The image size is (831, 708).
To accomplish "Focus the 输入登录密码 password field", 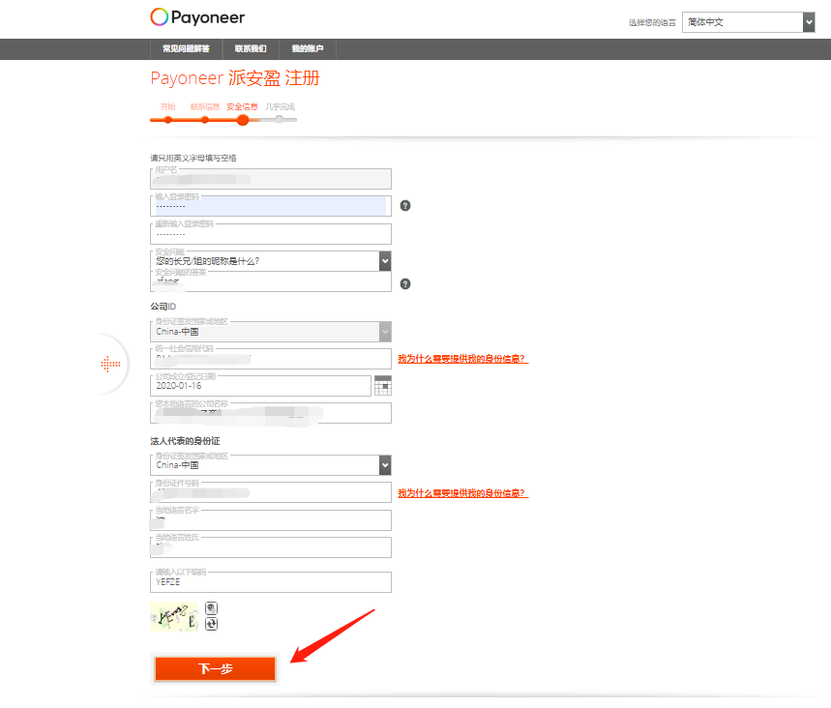I will tap(271, 206).
